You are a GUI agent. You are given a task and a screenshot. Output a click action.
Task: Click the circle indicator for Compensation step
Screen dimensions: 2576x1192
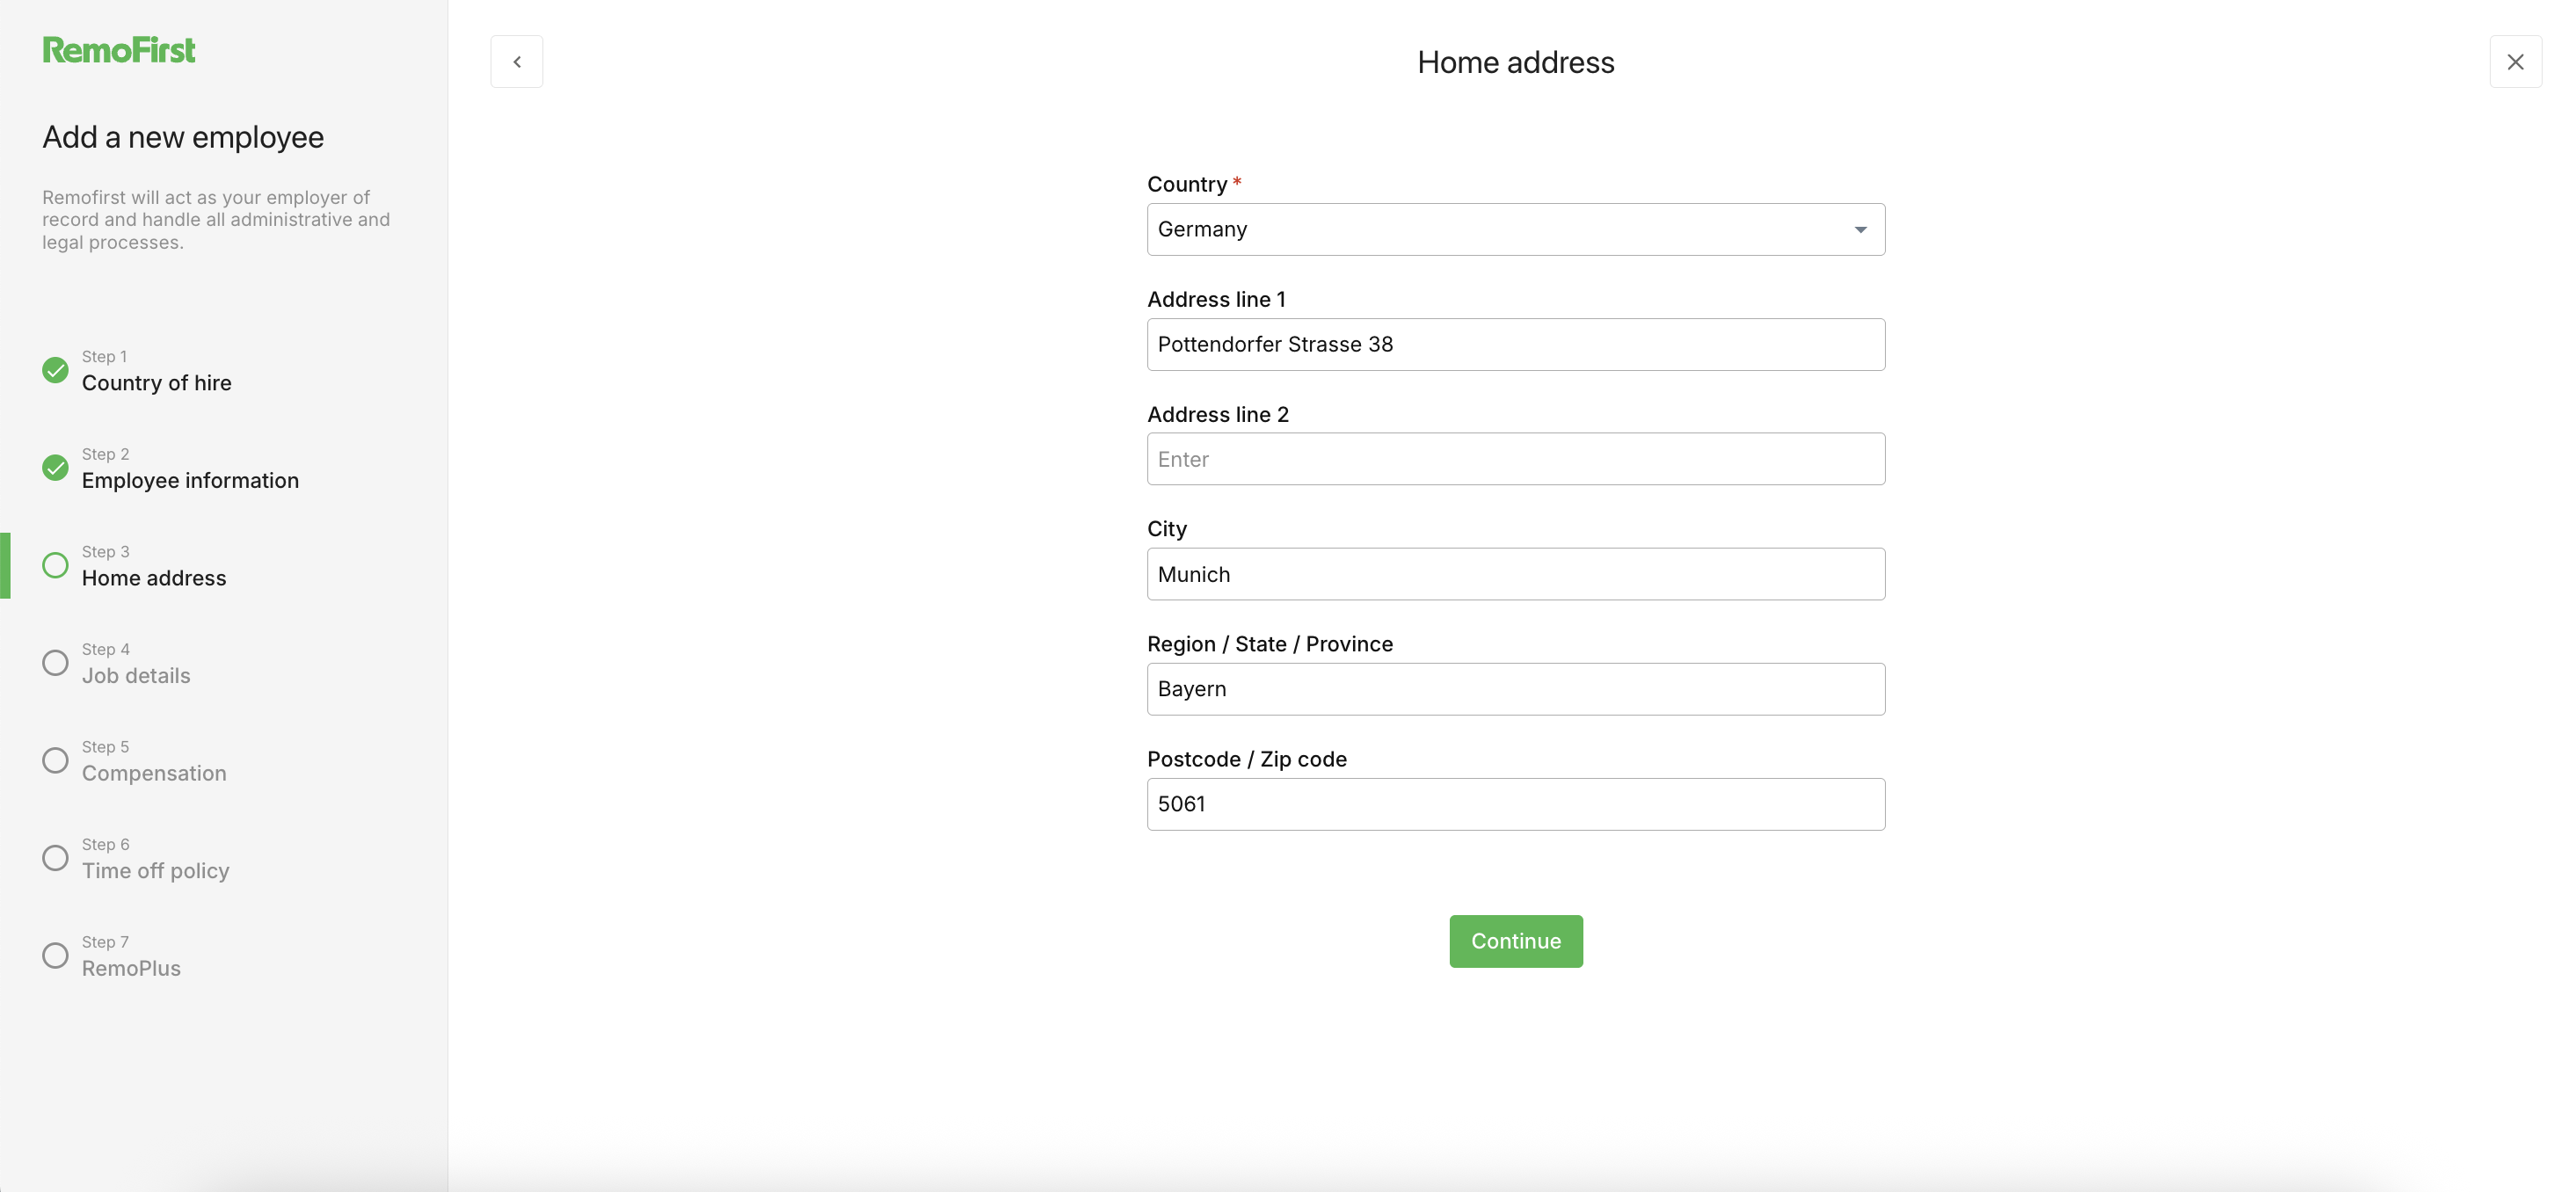(56, 760)
